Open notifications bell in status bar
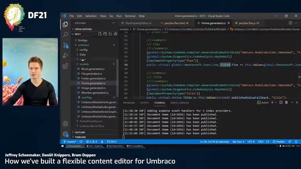The width and height of the screenshot is (301, 169). click(296, 142)
